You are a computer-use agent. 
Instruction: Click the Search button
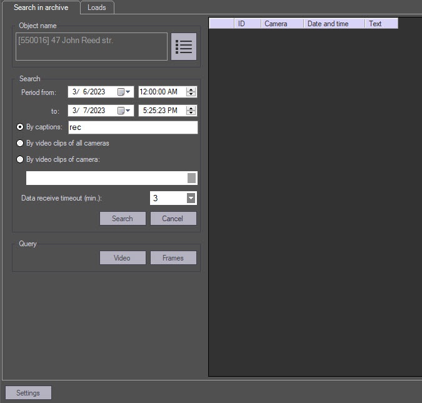[123, 219]
